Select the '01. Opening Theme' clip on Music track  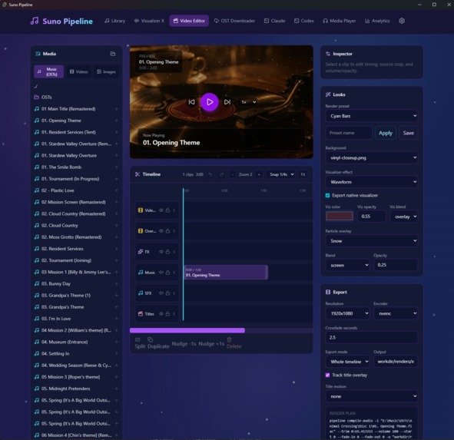(x=226, y=273)
